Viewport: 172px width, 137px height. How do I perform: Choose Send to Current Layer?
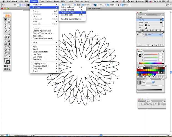(72, 19)
